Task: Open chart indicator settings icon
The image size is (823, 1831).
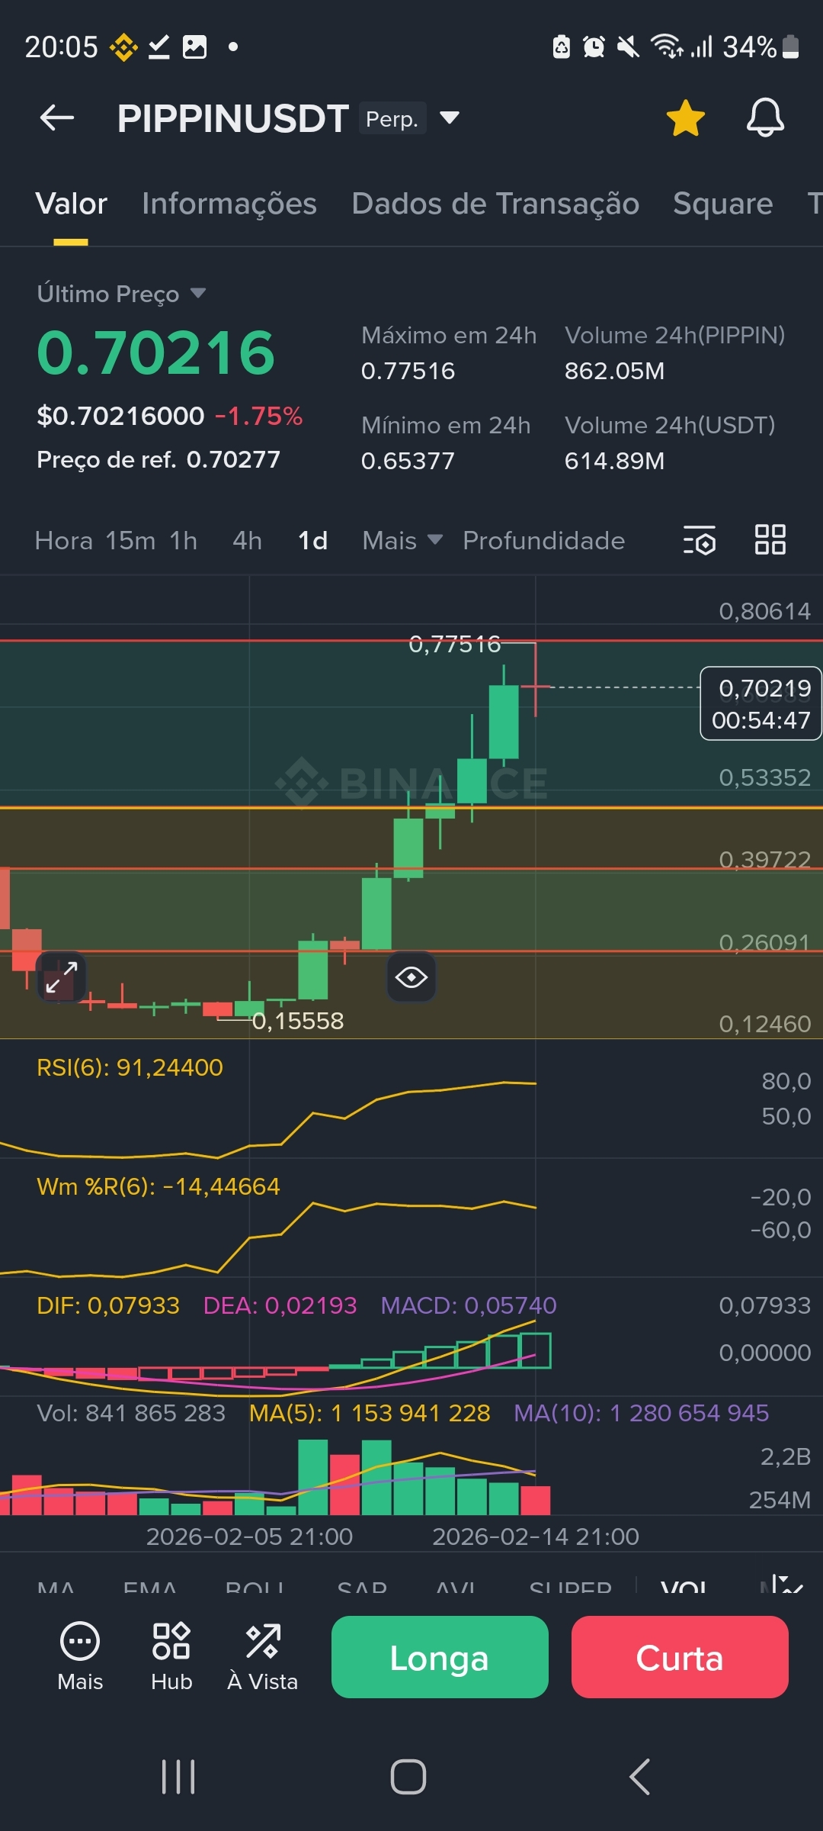Action: 699,540
